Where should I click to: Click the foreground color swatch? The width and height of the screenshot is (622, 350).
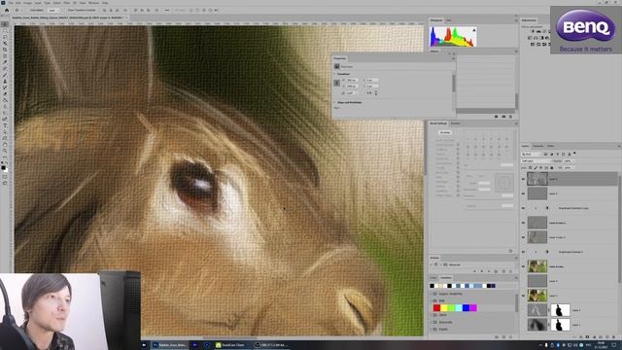point(3,168)
